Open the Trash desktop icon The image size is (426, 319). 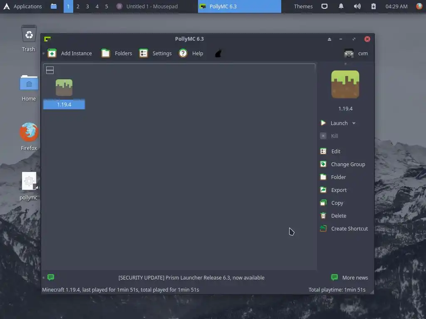tap(29, 38)
